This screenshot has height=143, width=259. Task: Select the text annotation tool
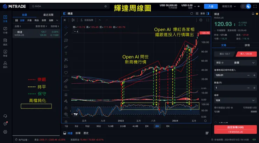pos(66,53)
